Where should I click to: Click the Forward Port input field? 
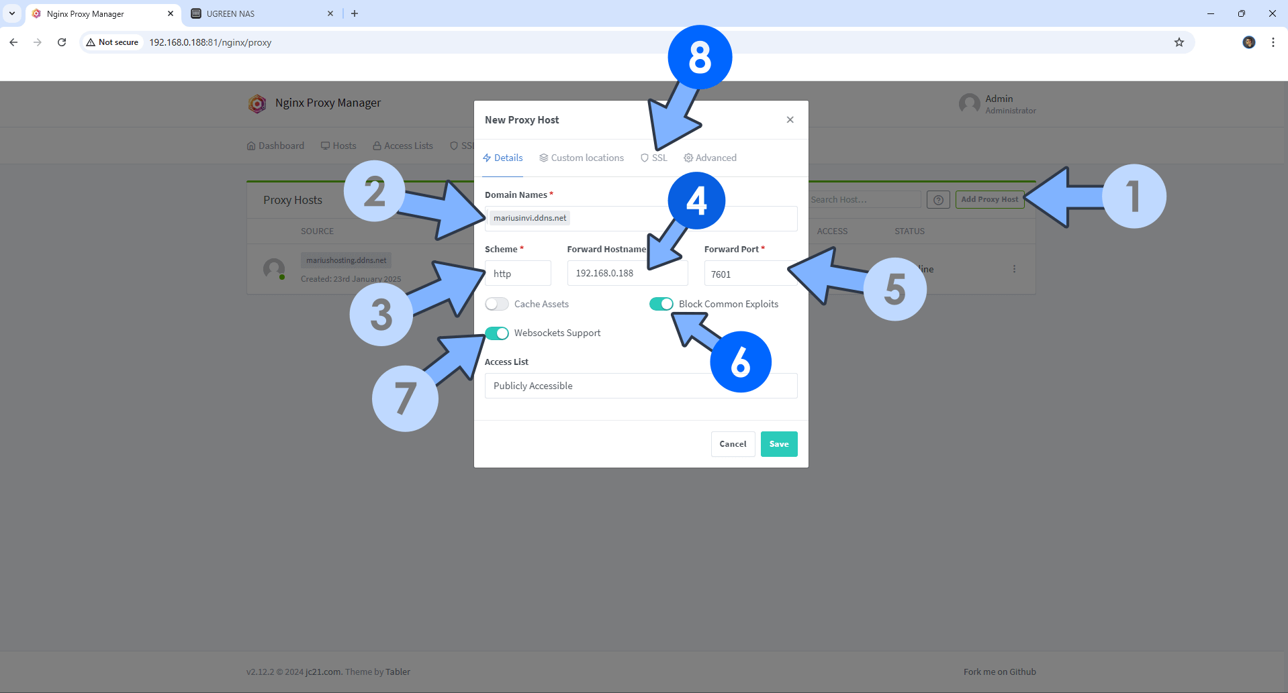point(745,274)
